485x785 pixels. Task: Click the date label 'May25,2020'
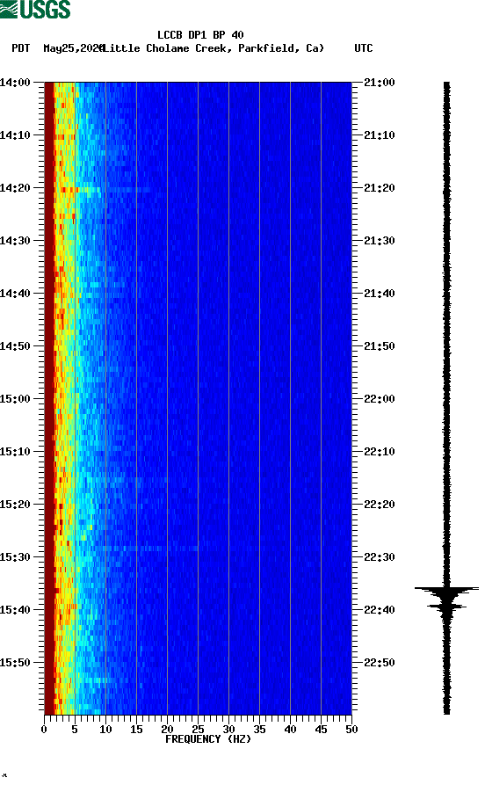(73, 48)
